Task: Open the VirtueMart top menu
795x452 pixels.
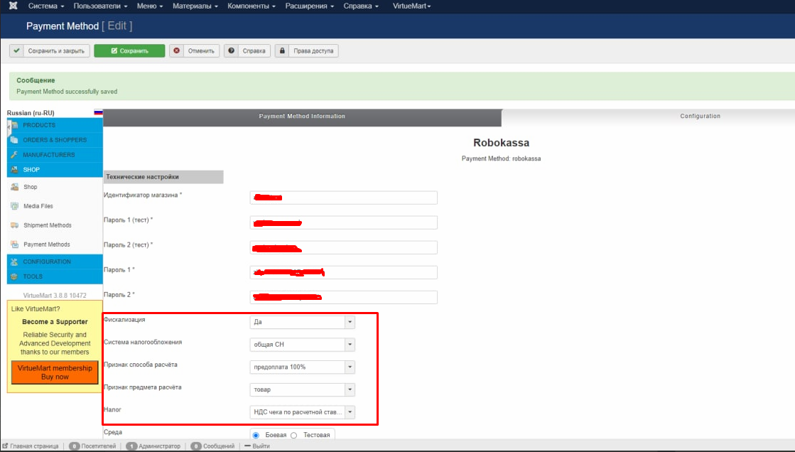Action: click(411, 6)
